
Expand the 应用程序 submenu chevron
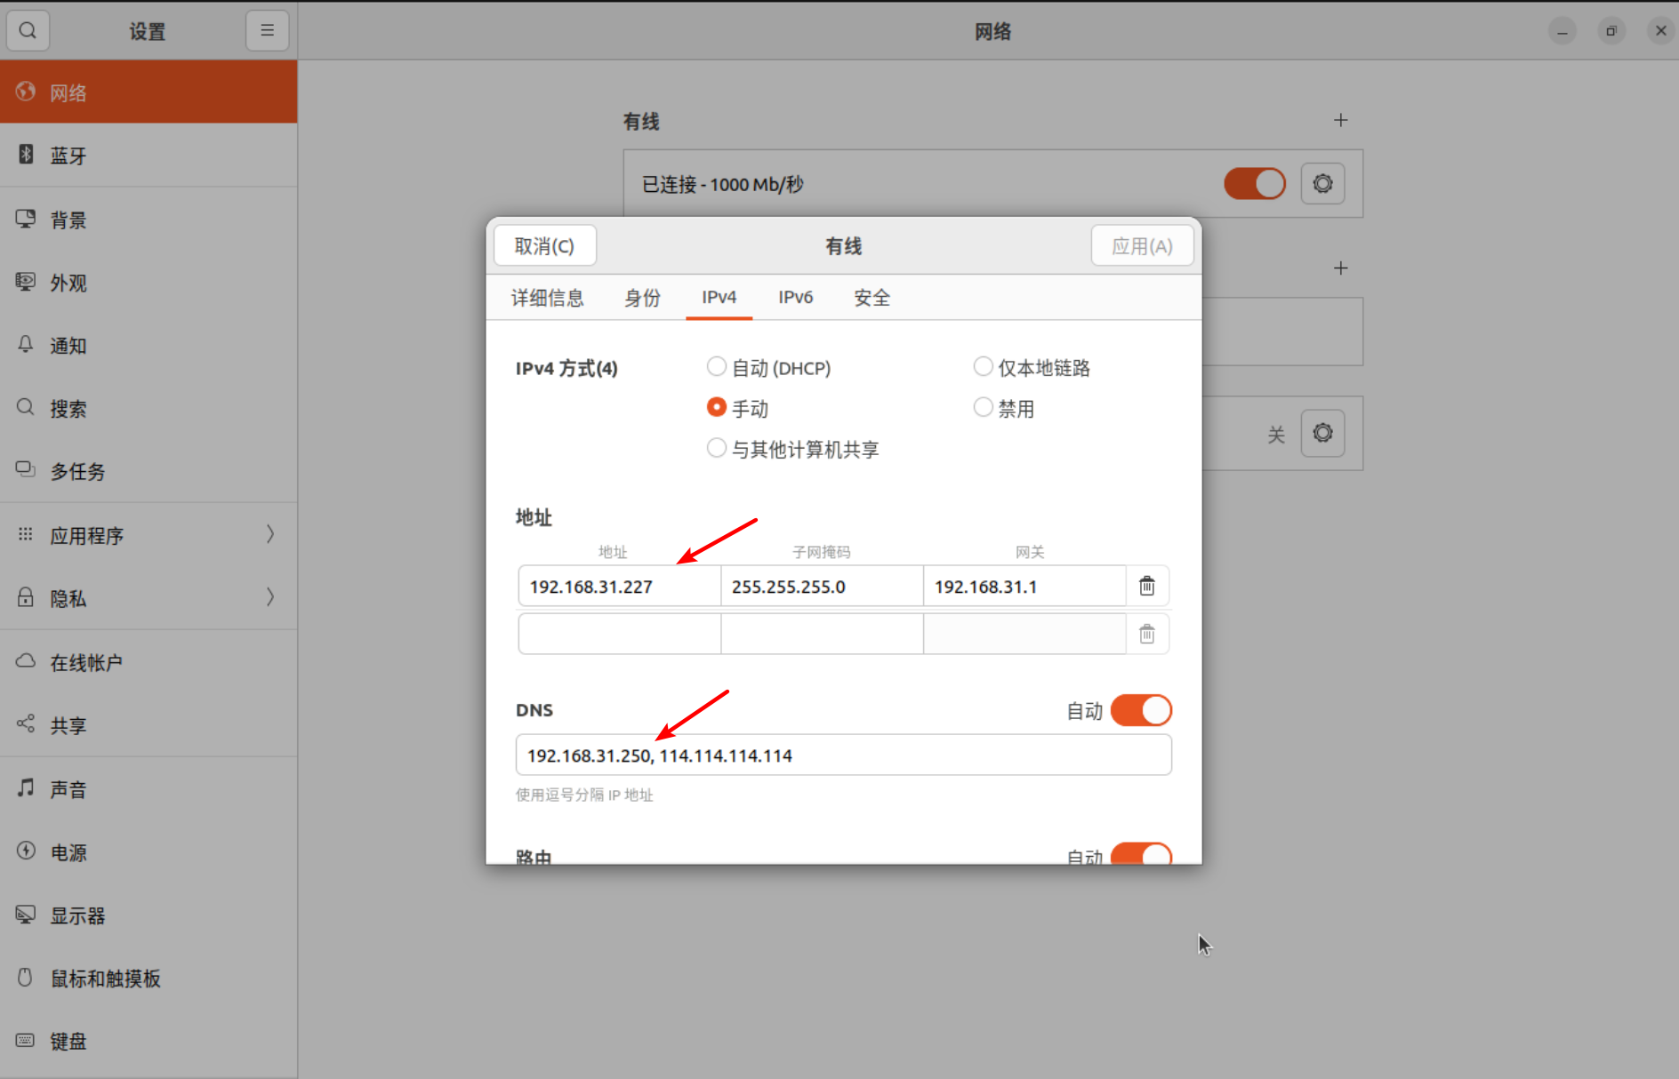tap(270, 534)
